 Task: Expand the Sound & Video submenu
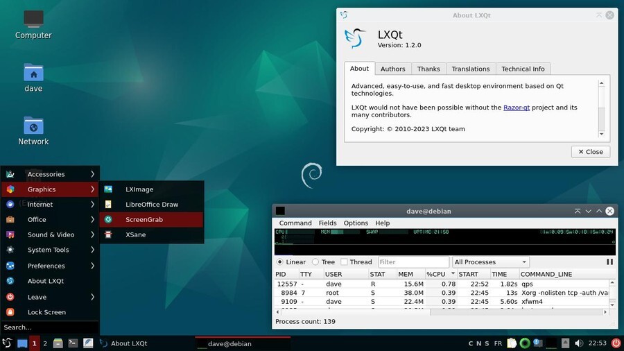50,234
